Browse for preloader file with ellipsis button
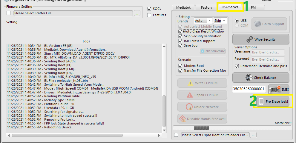The height and width of the screenshot is (143, 296). pos(253,135)
